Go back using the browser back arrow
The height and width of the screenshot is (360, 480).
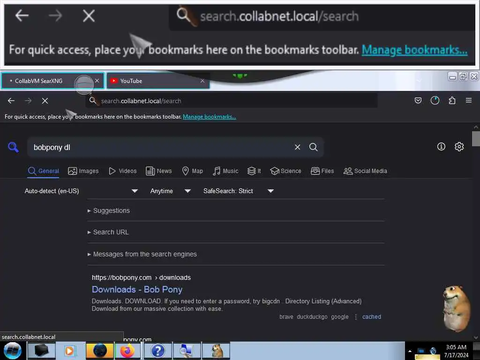point(11,101)
